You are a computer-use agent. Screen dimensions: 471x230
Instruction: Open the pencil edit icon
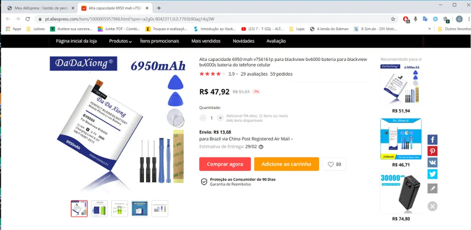pos(432,188)
